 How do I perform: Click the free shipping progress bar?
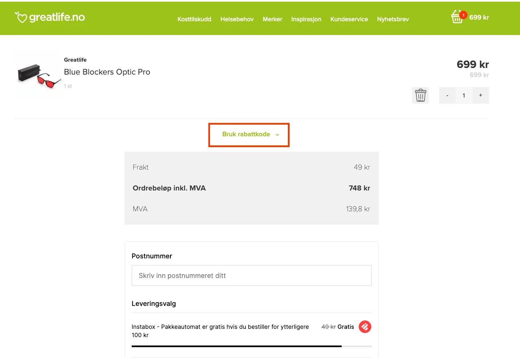click(x=252, y=346)
